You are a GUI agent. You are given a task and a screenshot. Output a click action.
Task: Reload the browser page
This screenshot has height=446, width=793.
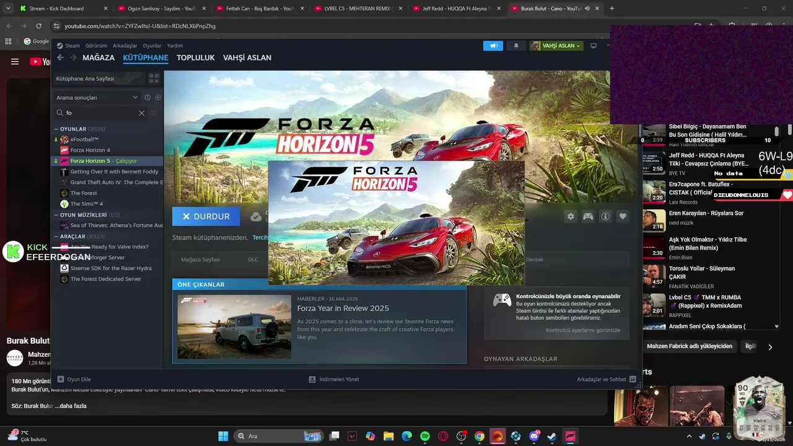(x=38, y=26)
